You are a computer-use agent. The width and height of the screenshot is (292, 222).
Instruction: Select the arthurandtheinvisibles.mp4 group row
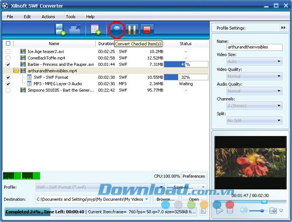[x=106, y=71]
